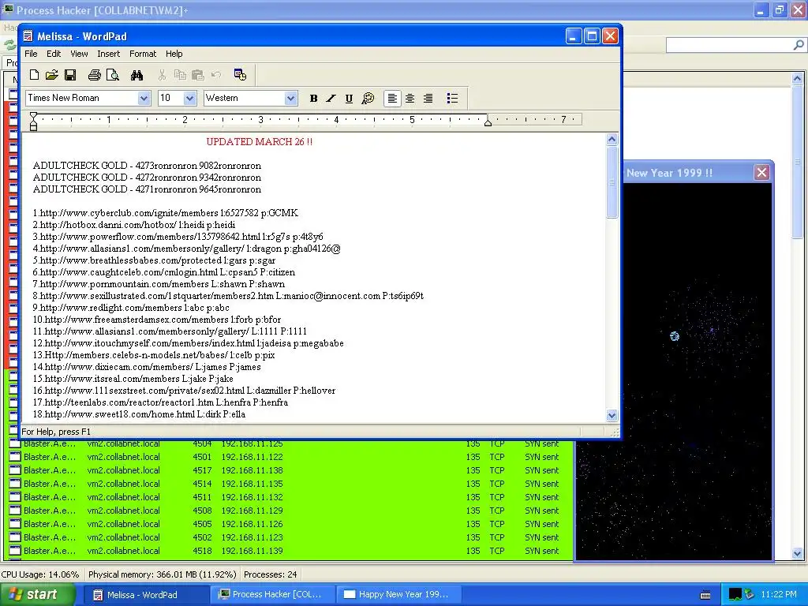
Task: Open a file via WordPad toolbar
Action: (51, 75)
